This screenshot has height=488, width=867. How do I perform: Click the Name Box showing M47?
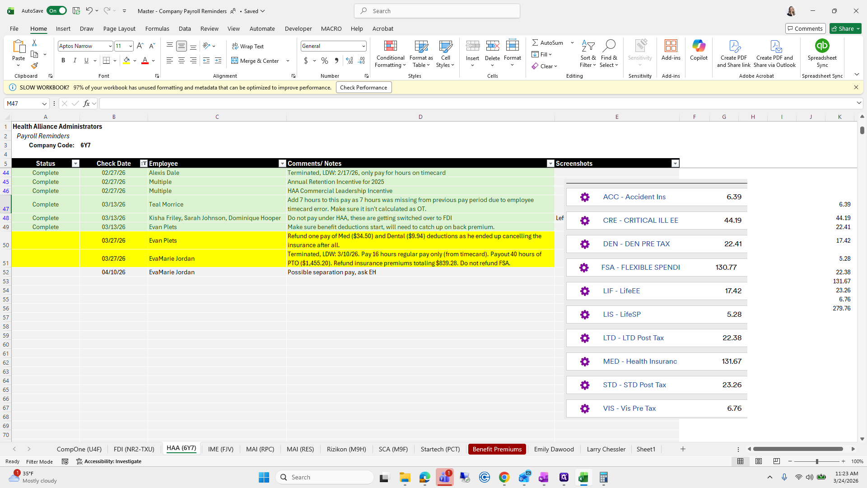point(23,103)
